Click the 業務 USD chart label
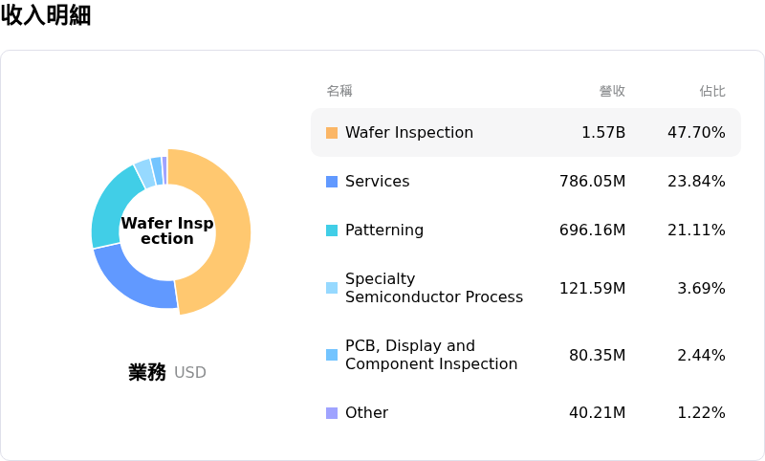The image size is (765, 461). 167,373
